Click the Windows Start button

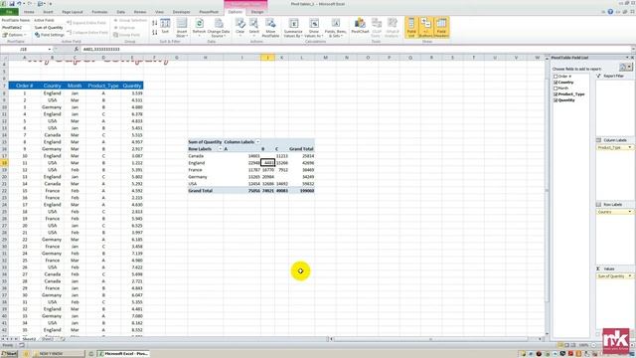(x=9, y=354)
